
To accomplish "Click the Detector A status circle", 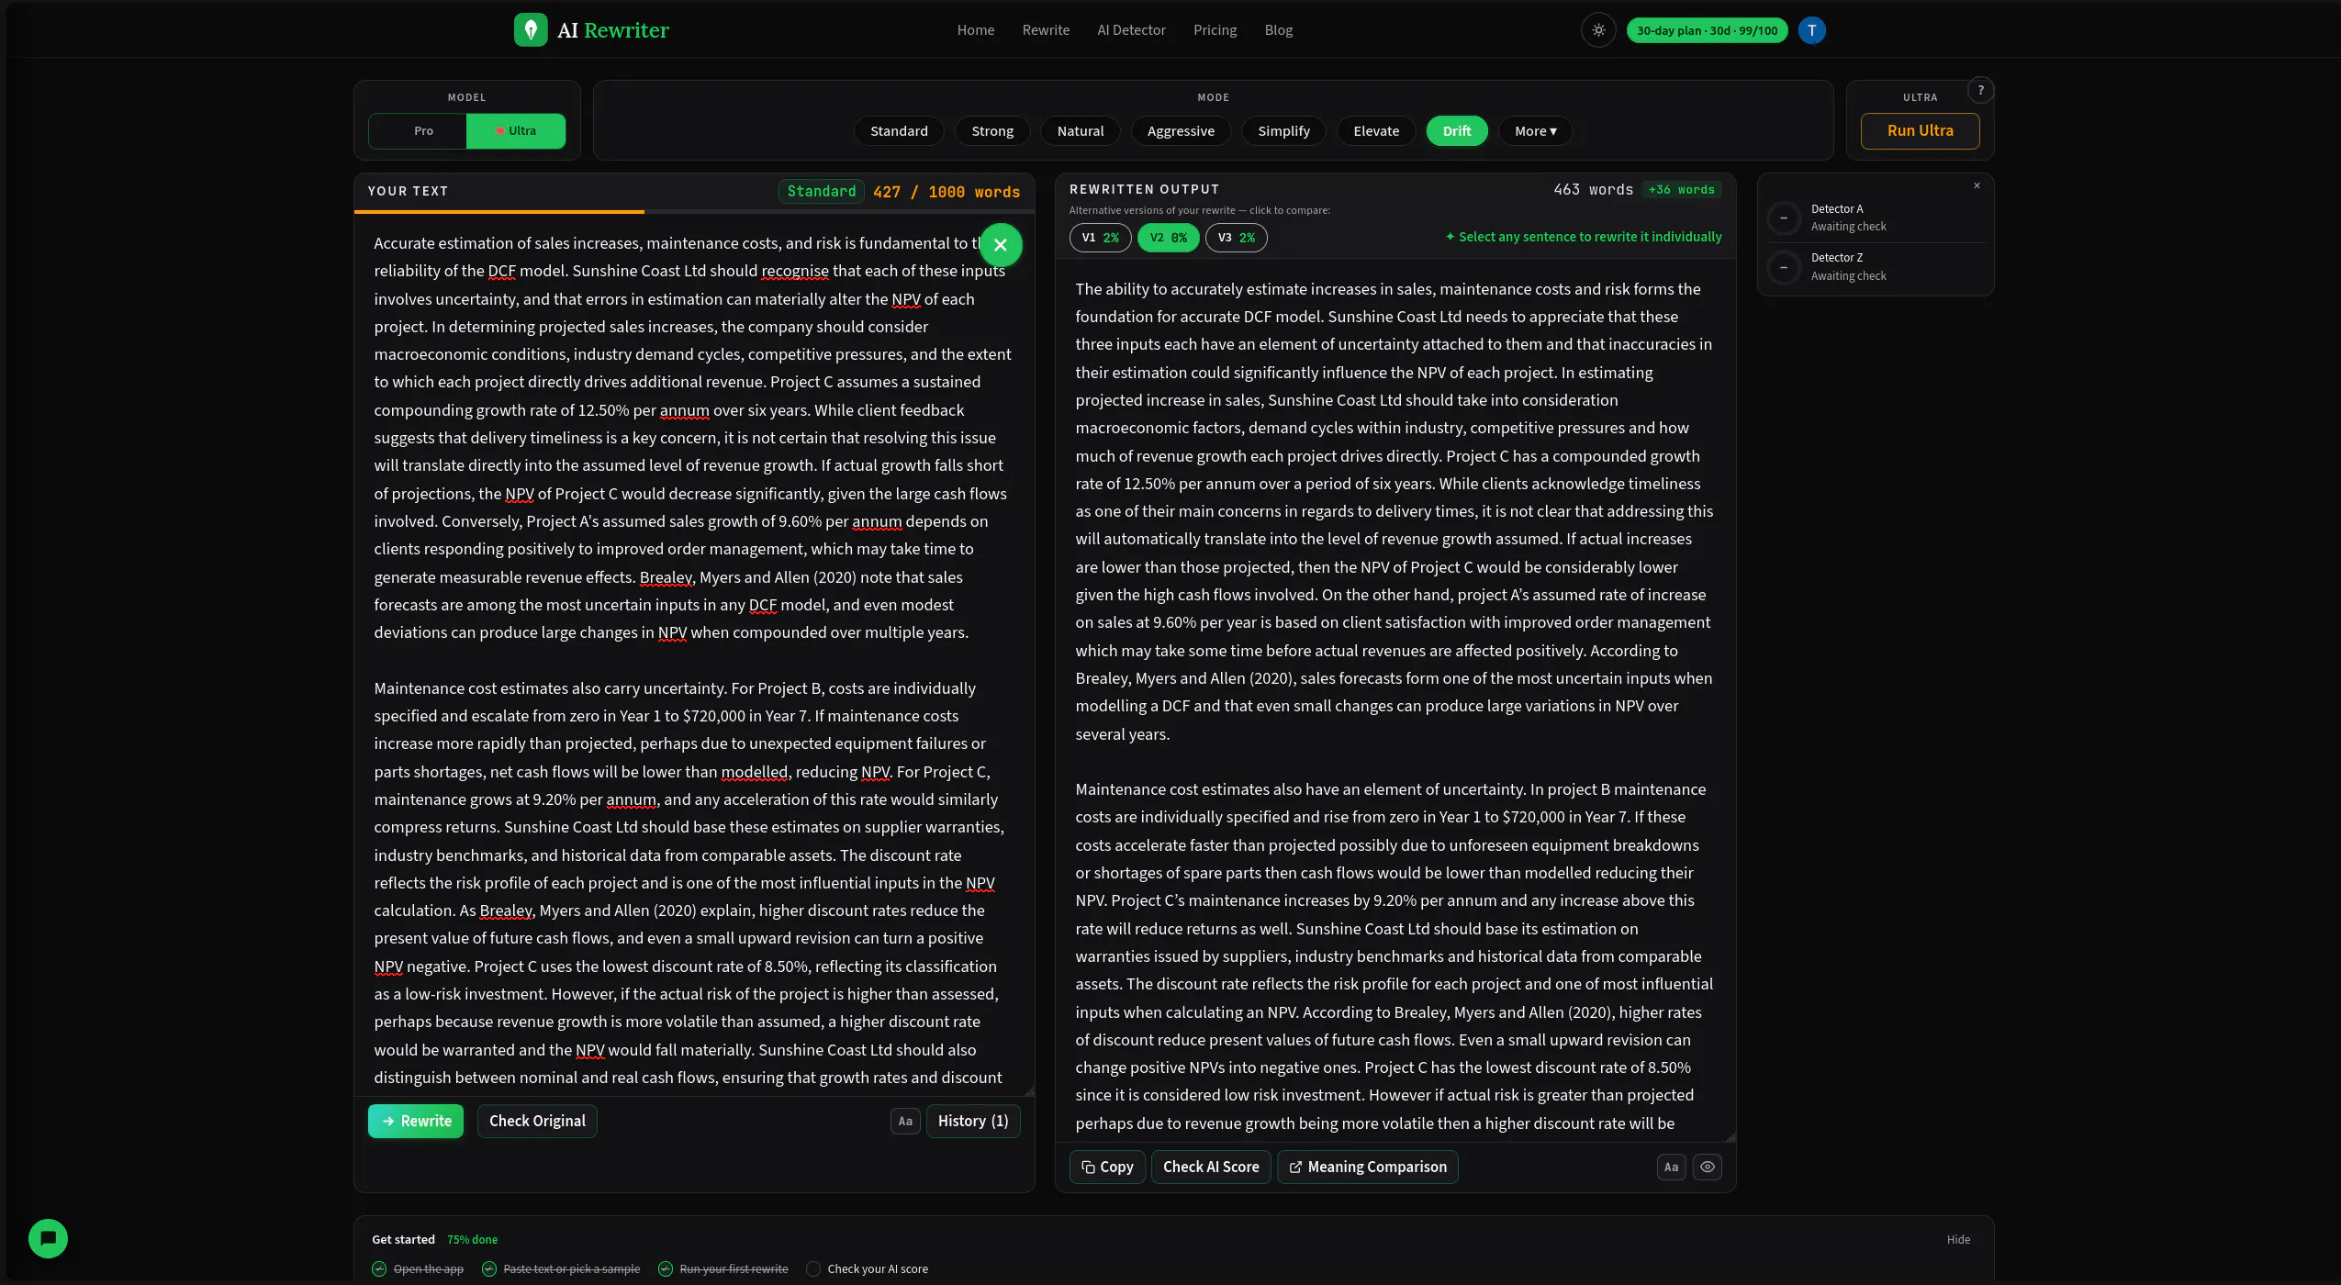I will 1784,218.
